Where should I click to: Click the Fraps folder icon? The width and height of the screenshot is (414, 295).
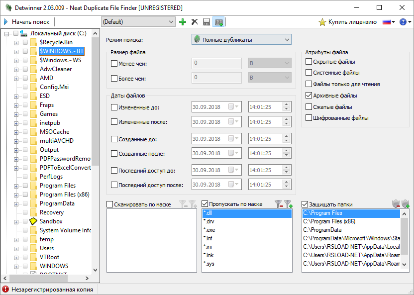click(x=33, y=105)
